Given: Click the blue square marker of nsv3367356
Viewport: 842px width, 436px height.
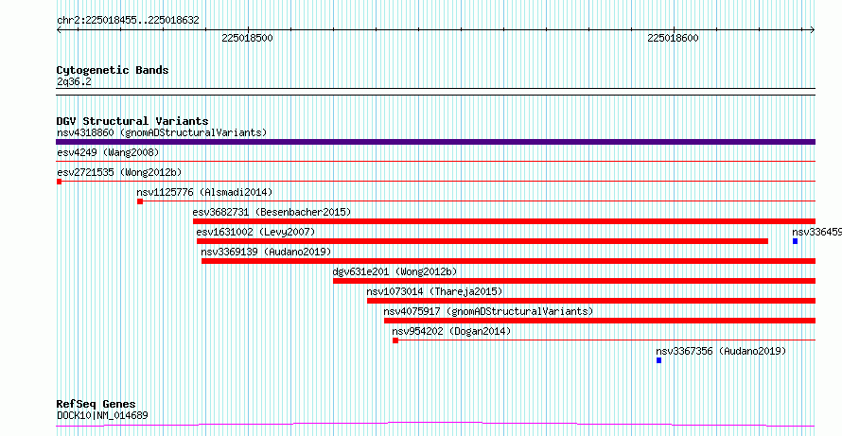Looking at the screenshot, I should point(658,360).
